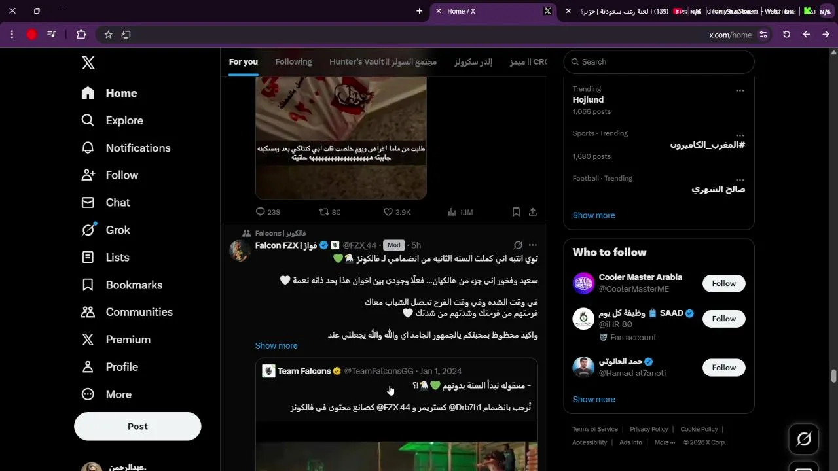Open the Ads info footer link
The height and width of the screenshot is (471, 838).
630,442
